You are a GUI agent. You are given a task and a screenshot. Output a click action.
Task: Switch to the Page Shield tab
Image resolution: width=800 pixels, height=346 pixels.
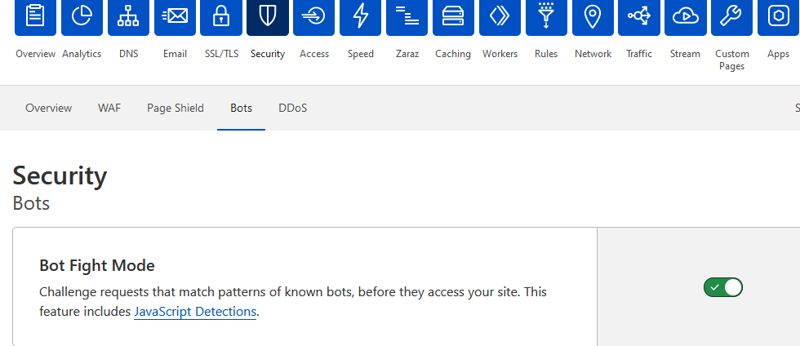click(x=176, y=108)
